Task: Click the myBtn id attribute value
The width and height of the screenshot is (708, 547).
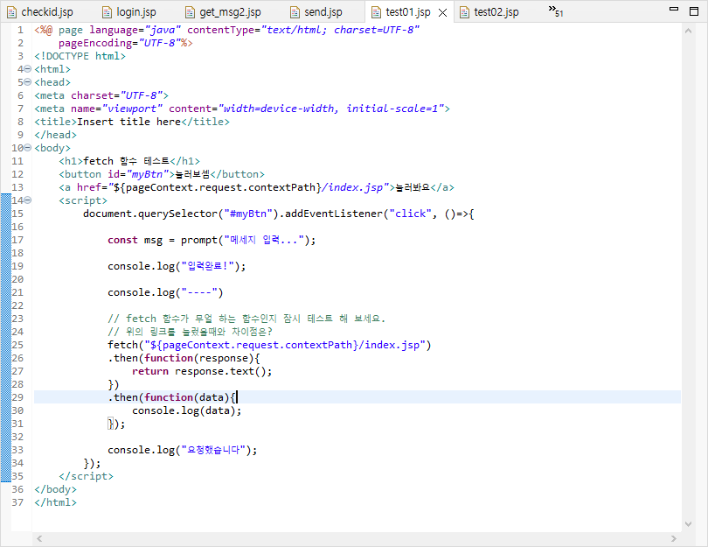Action: (148, 174)
